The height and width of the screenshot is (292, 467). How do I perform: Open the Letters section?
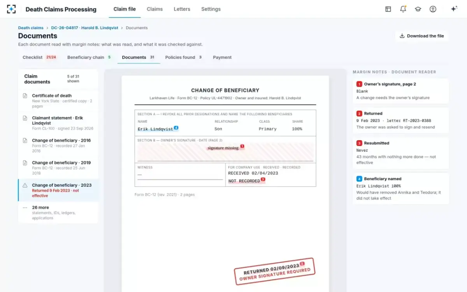[182, 9]
